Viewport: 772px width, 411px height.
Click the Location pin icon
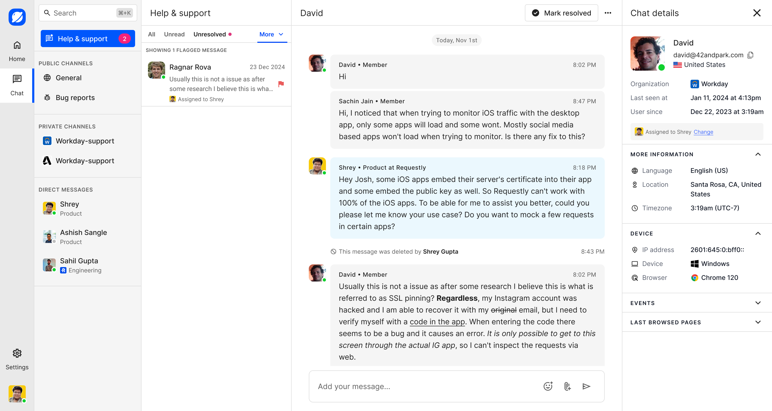tap(634, 185)
